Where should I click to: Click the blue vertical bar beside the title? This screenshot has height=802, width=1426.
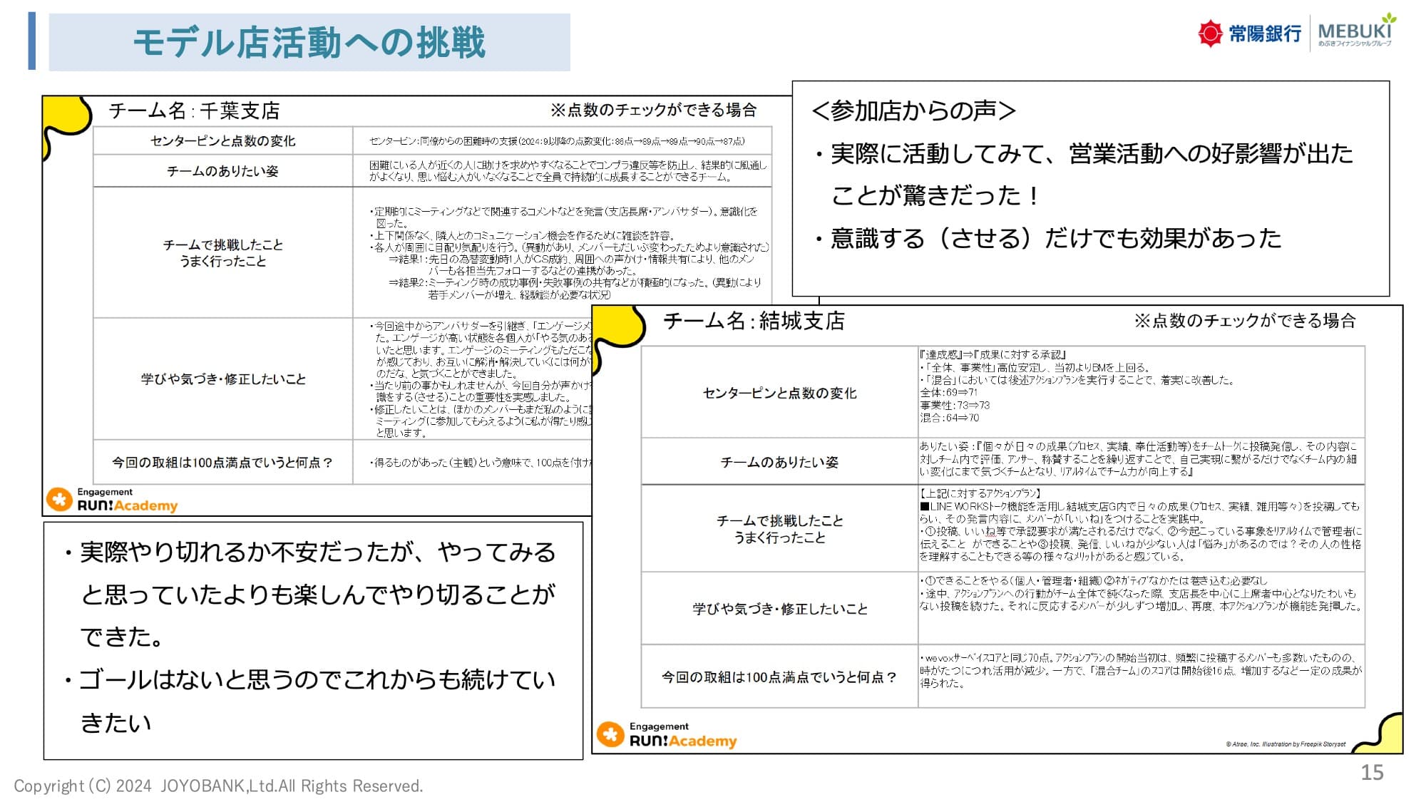tap(32, 41)
